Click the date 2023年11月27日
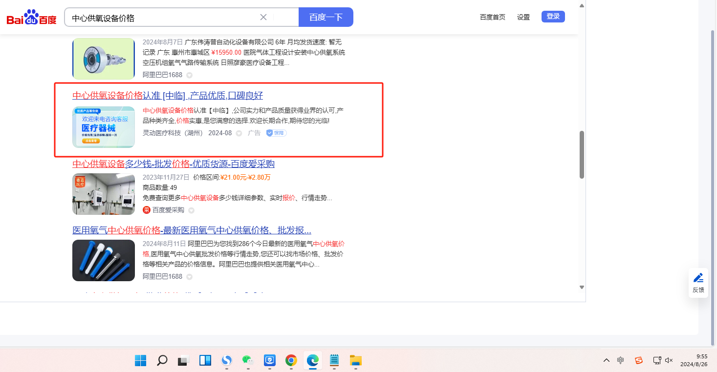The width and height of the screenshot is (717, 372). 166,177
